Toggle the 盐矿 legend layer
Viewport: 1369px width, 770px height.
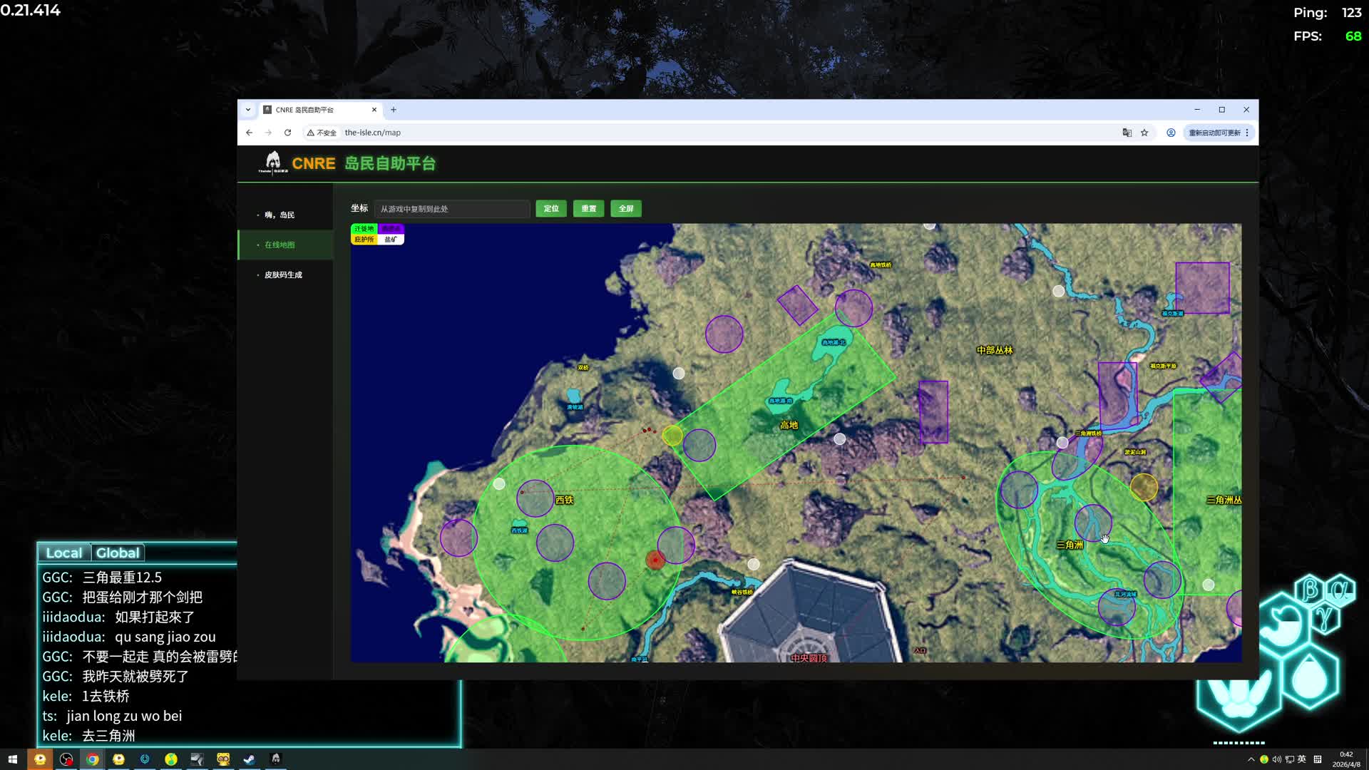[x=391, y=240]
